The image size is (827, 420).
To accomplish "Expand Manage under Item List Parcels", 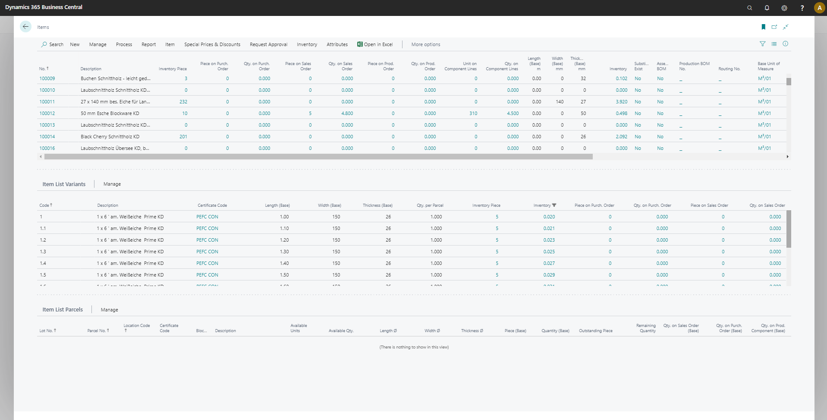I will pos(109,310).
